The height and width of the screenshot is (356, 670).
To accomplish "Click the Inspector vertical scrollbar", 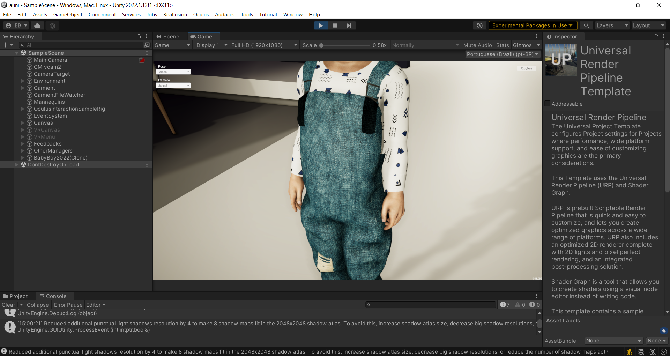I will tap(667, 120).
